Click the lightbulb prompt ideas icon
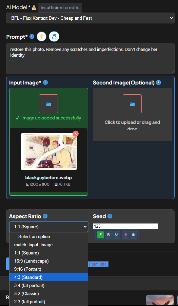The image size is (178, 306). (41, 37)
